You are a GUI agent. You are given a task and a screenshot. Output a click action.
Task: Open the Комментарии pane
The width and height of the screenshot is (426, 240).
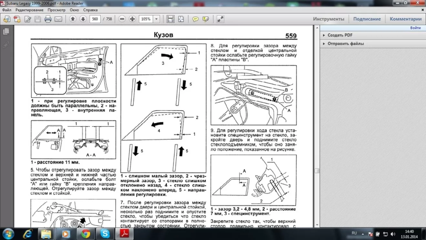[x=406, y=19]
